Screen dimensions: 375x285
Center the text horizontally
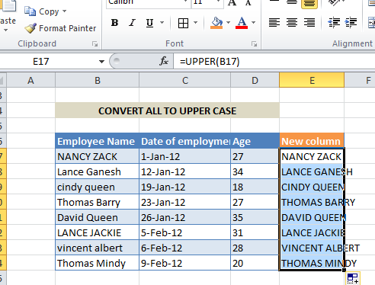tap(292, 23)
